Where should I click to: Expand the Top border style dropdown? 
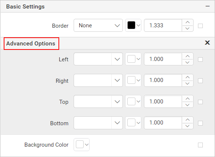tap(98, 102)
